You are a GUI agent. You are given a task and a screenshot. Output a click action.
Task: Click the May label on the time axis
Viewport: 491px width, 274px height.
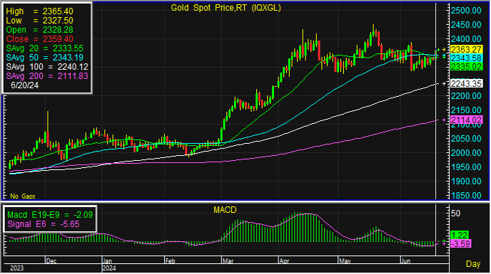click(x=345, y=261)
